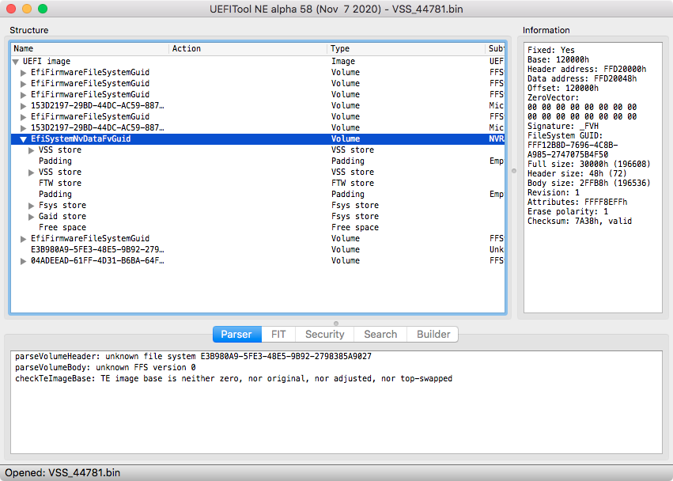Click the yellow minimize window button
Image resolution: width=673 pixels, height=481 pixels.
point(27,9)
